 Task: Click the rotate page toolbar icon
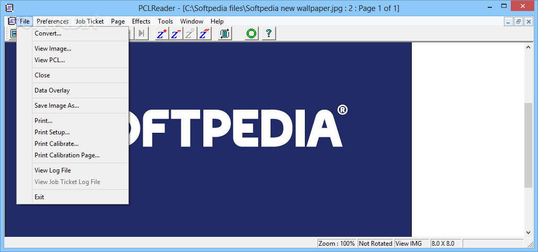(x=225, y=33)
